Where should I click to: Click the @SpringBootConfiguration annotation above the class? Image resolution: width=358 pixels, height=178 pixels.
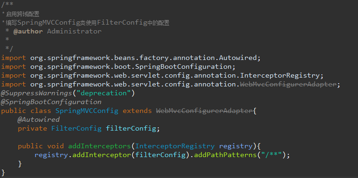[x=51, y=102]
